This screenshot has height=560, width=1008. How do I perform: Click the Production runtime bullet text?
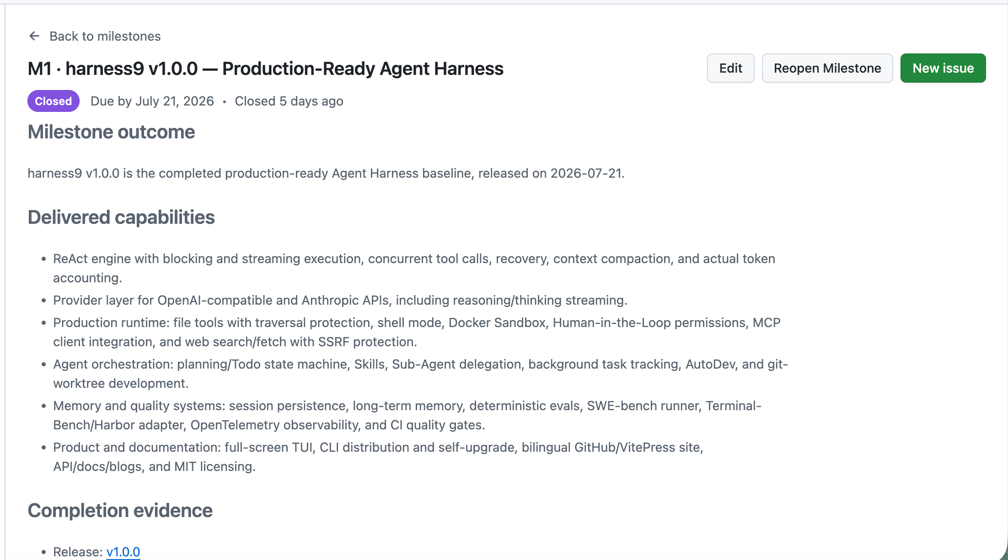click(417, 332)
